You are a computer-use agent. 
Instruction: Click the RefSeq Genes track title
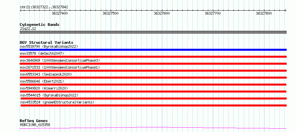pyautogui.click(x=34, y=121)
